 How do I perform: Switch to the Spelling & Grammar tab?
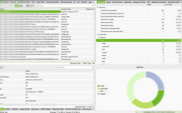click(x=159, y=2)
